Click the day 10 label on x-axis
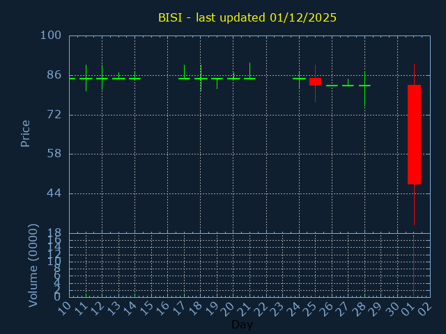 pyautogui.click(x=64, y=308)
